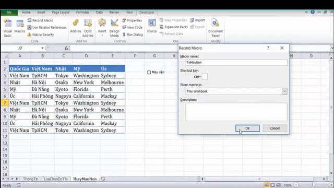Go to first sheet navigation arrow
The height and width of the screenshot is (188, 334).
[4, 179]
